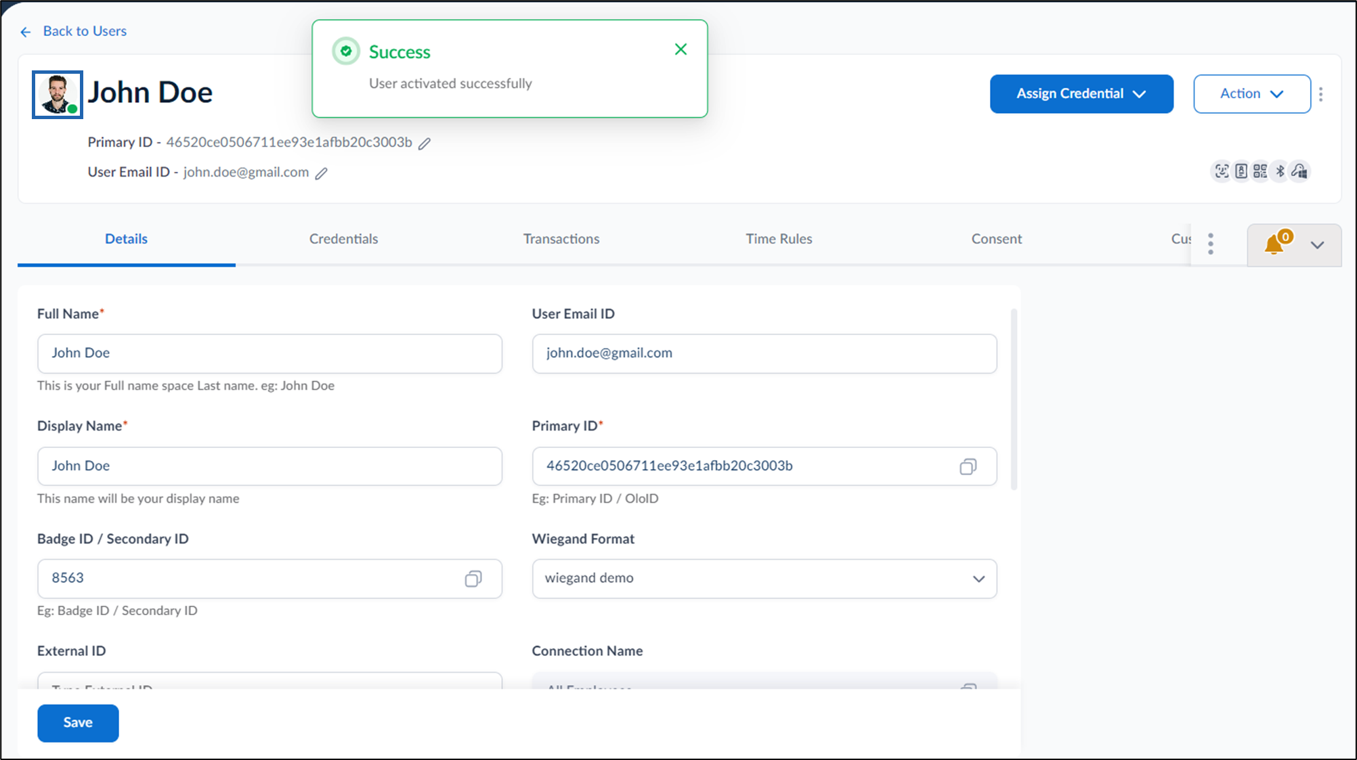Click into the Display Name field
Screen dimensions: 1357x760
coord(270,466)
